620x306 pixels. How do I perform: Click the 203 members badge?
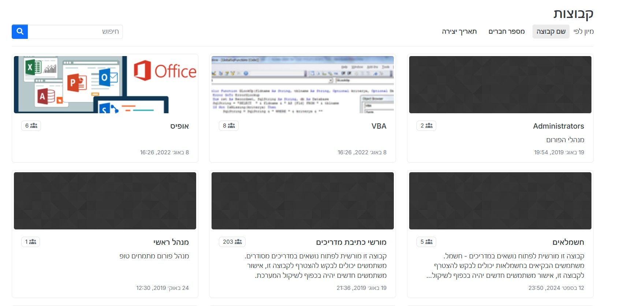[232, 242]
